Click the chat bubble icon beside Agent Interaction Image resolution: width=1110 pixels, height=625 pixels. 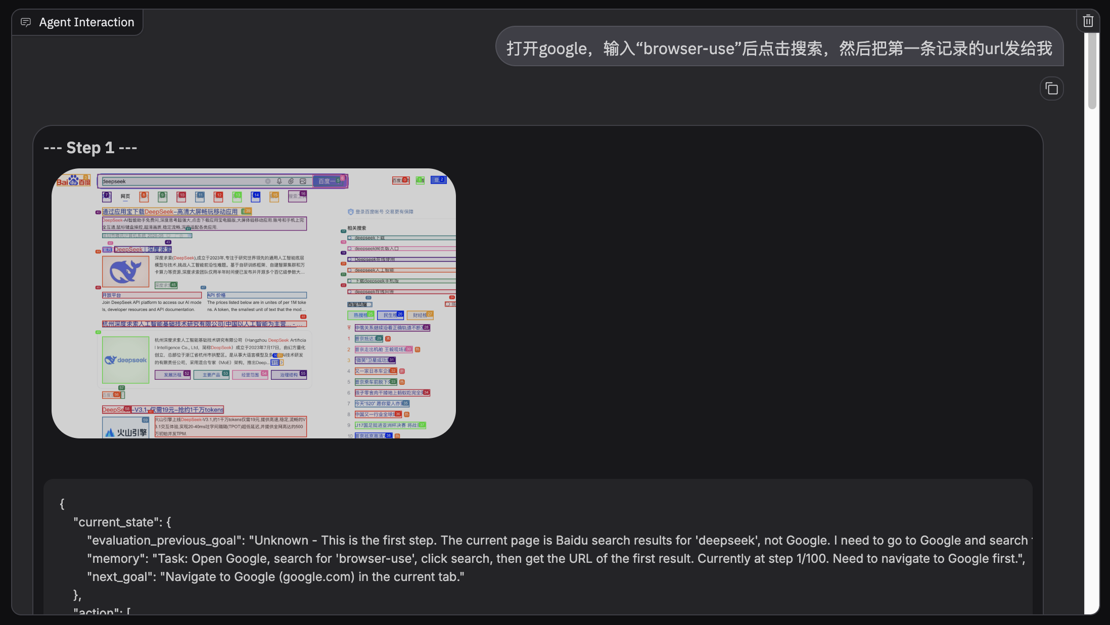tap(26, 22)
